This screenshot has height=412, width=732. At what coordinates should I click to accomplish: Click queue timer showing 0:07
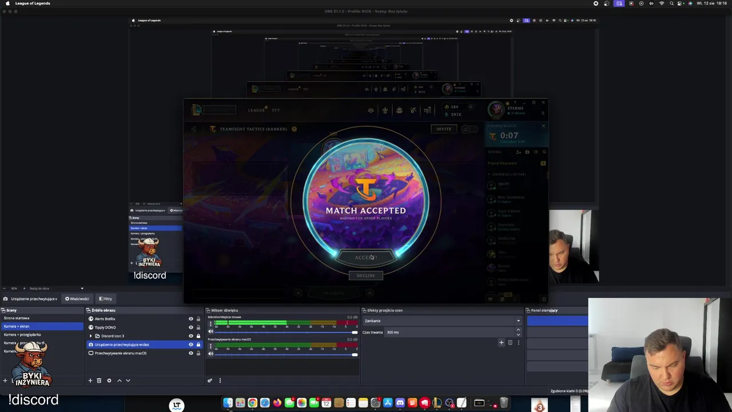coord(509,136)
